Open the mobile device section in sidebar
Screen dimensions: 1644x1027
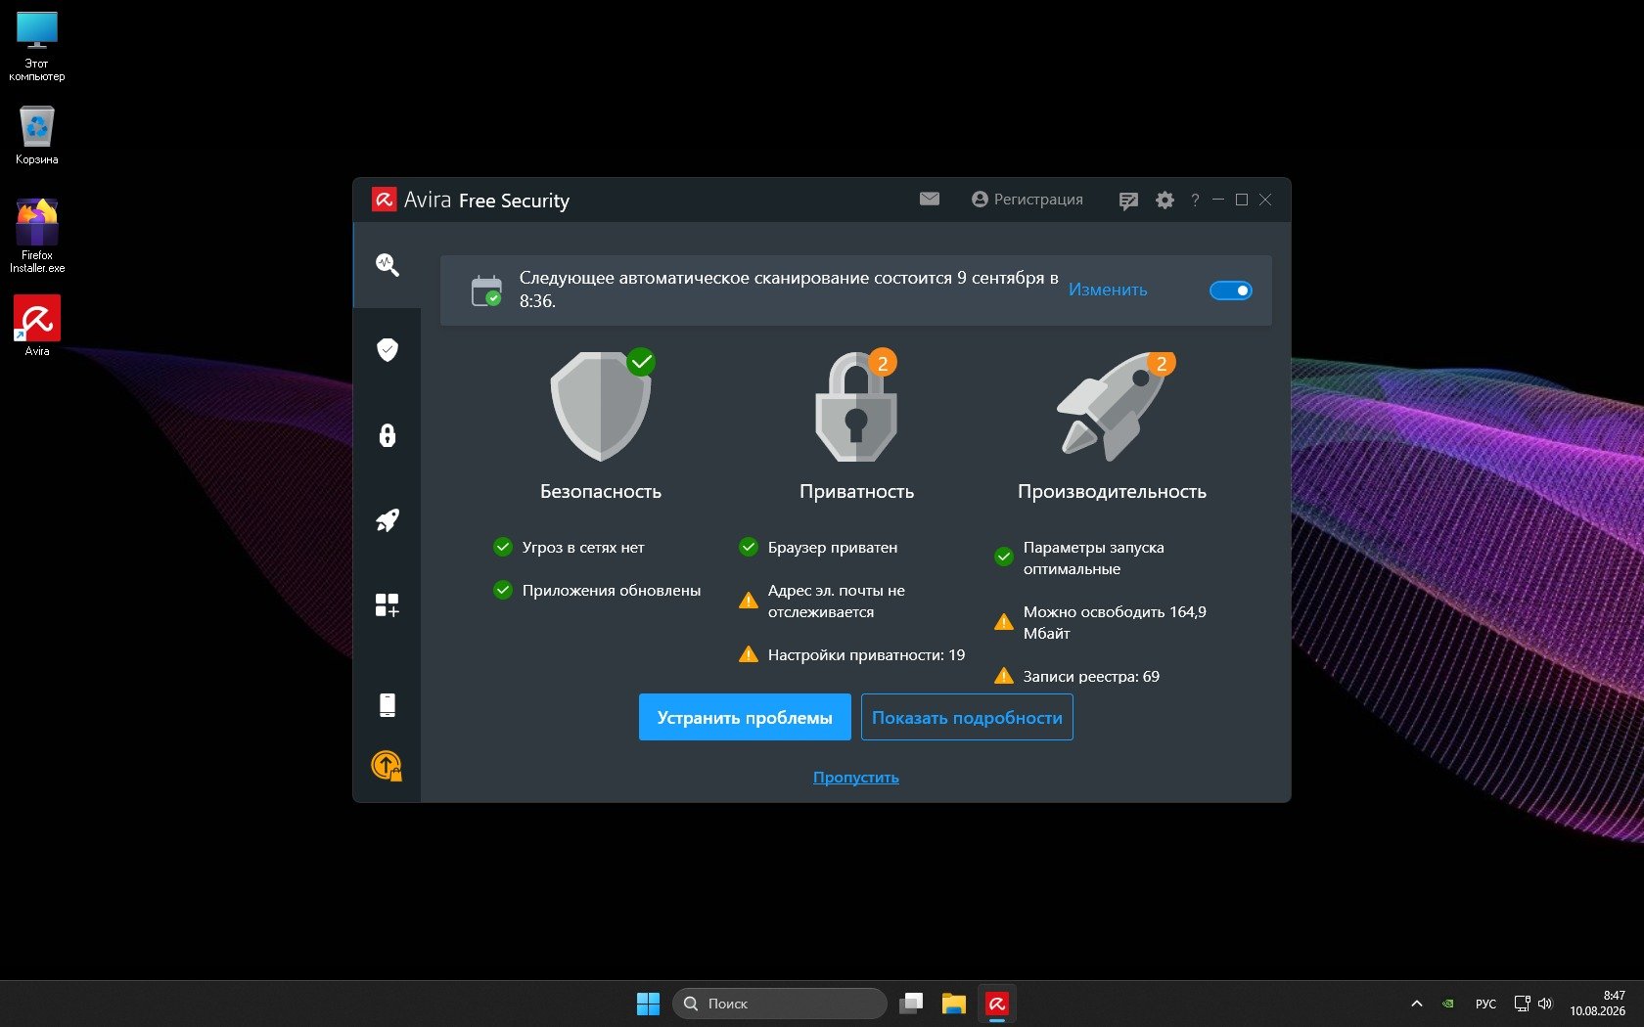388,705
